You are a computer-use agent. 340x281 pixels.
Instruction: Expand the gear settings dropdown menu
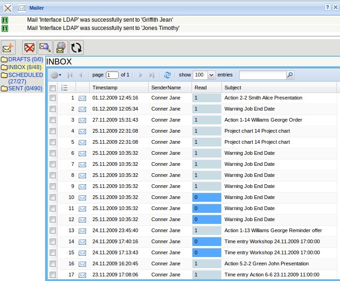[x=56, y=75]
